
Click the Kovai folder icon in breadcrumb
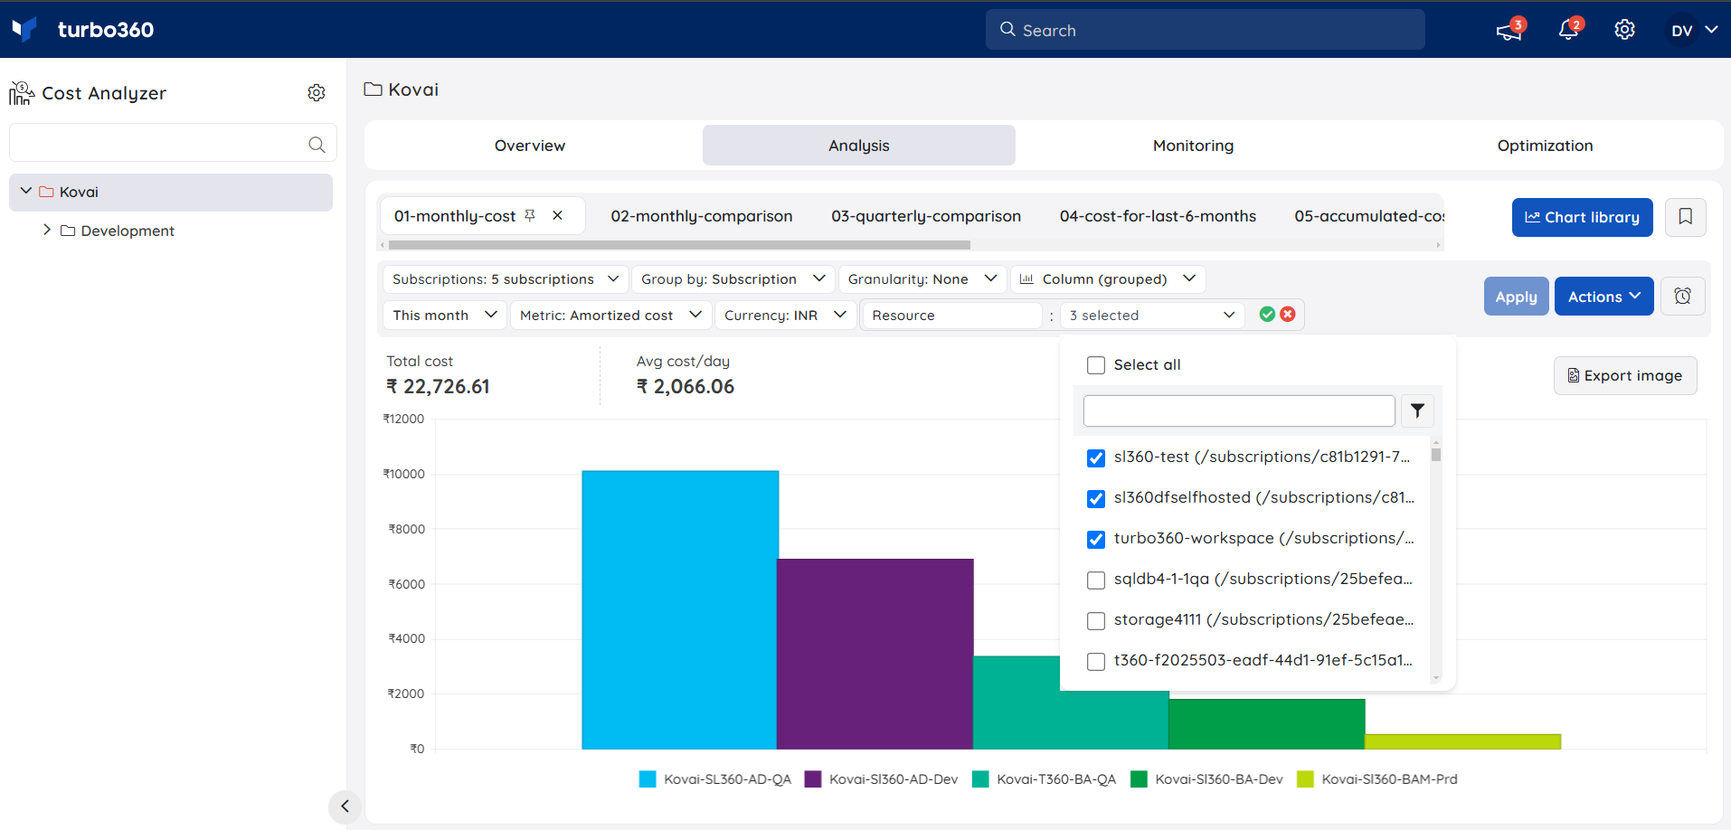click(373, 90)
